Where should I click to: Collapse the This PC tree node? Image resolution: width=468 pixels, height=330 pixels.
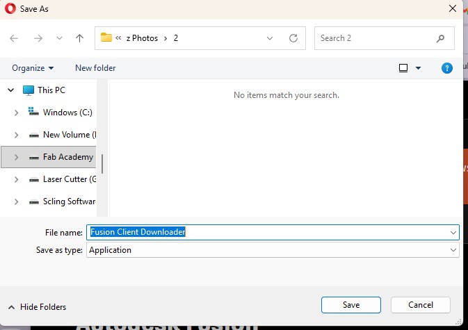pos(10,90)
